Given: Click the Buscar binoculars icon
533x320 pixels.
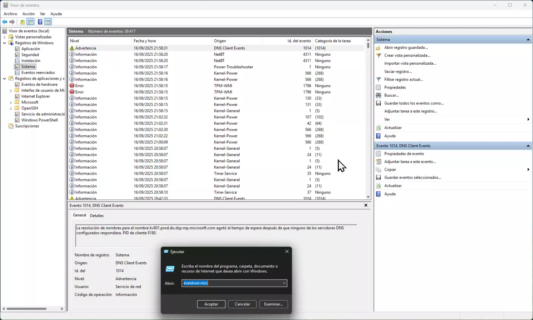Looking at the screenshot, I should pyautogui.click(x=378, y=95).
